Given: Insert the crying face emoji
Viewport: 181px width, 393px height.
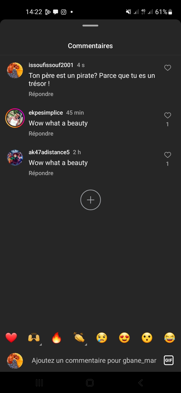Looking at the screenshot, I should click(102, 338).
